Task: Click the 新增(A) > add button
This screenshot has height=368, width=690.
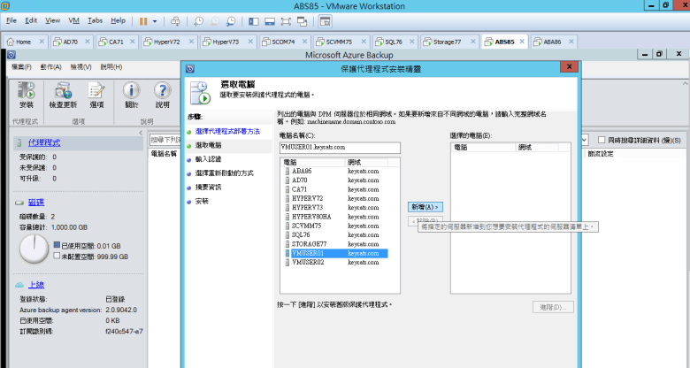Action: click(x=425, y=206)
